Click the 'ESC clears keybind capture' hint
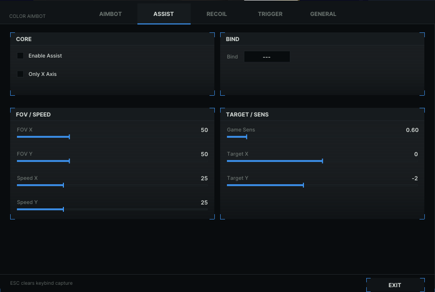435x292 pixels. [x=41, y=283]
